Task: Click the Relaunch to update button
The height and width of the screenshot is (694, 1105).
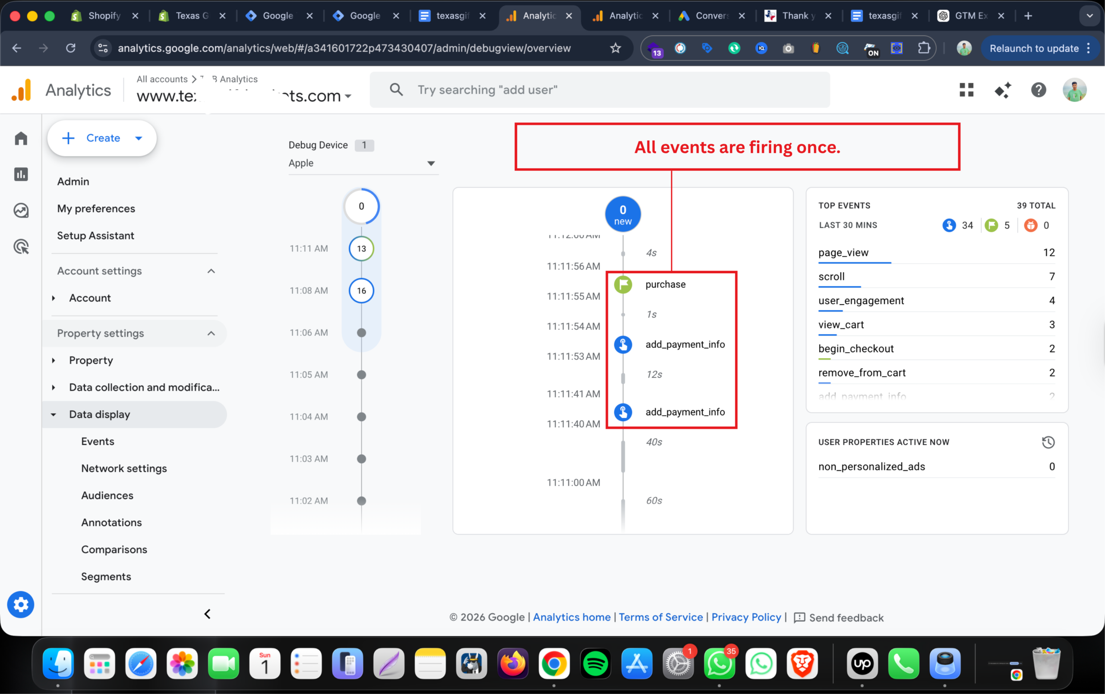Action: 1033,48
